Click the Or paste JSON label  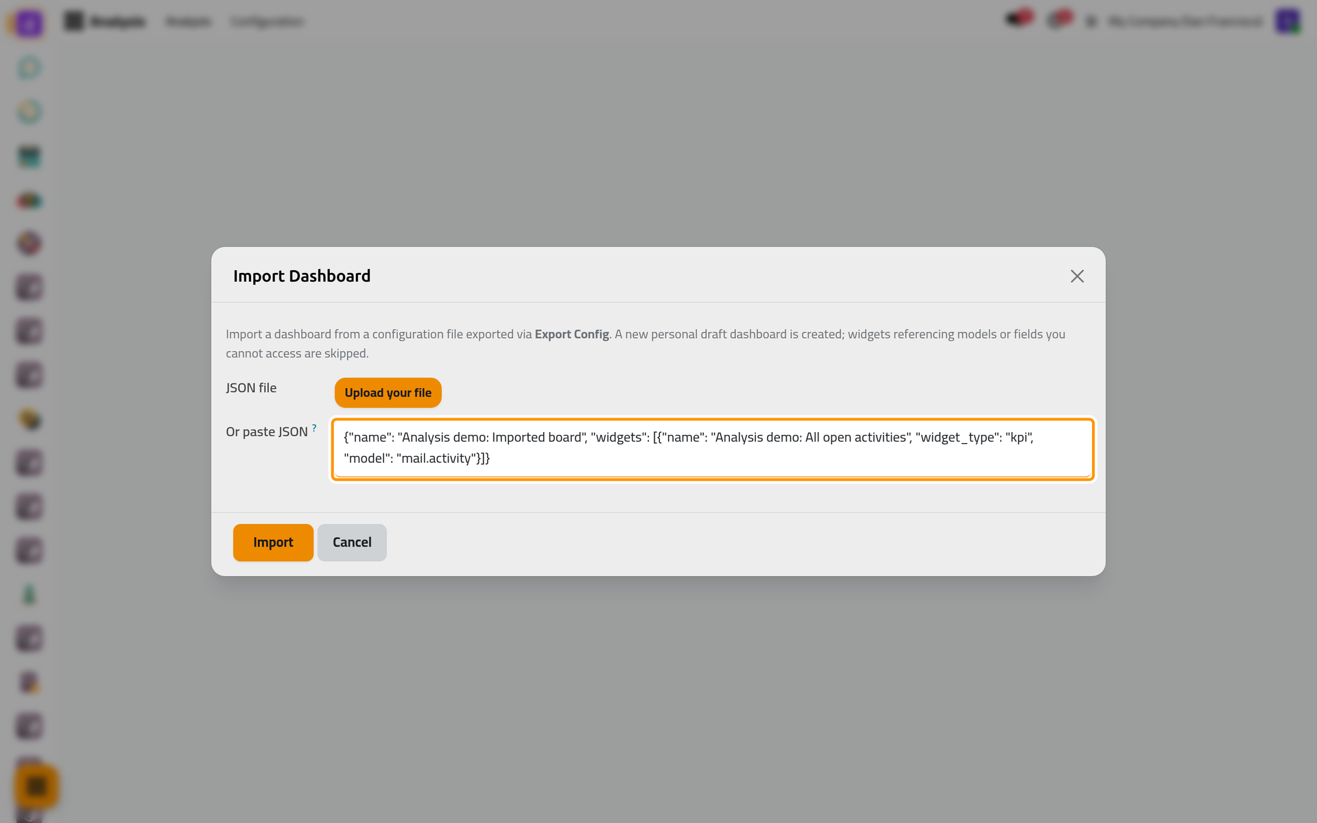pyautogui.click(x=267, y=431)
